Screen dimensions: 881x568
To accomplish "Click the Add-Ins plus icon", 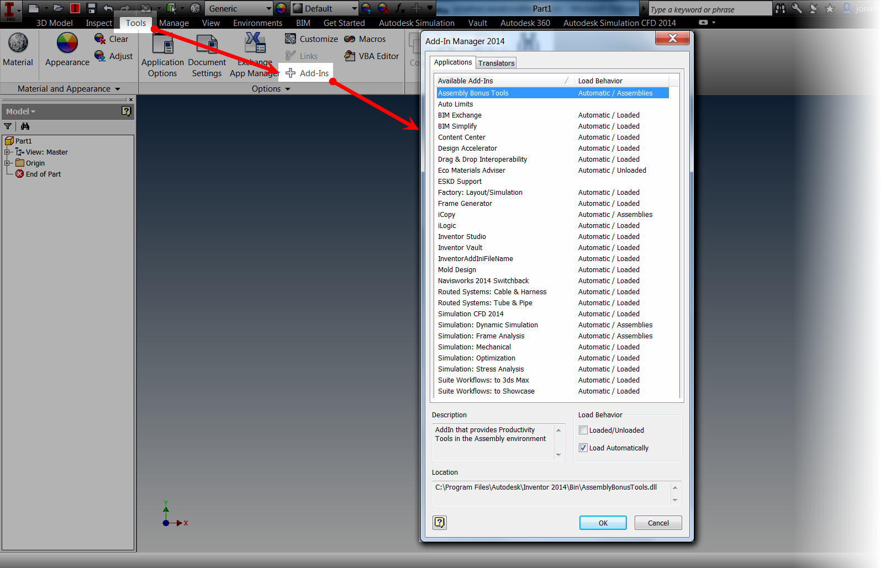I will point(291,73).
